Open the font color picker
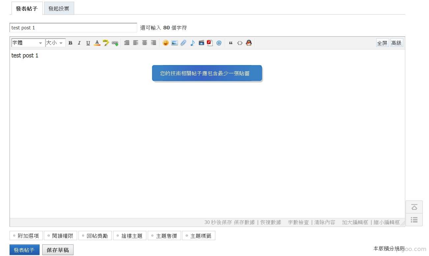 [97, 43]
